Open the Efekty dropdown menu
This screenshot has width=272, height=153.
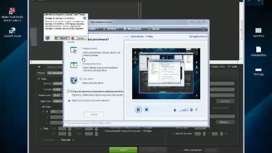coord(110,29)
